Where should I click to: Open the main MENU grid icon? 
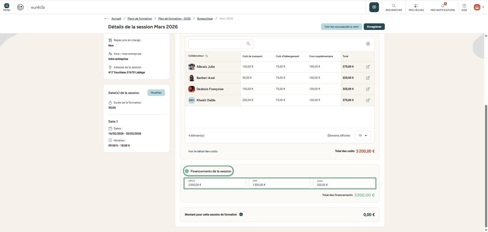(x=7, y=7)
